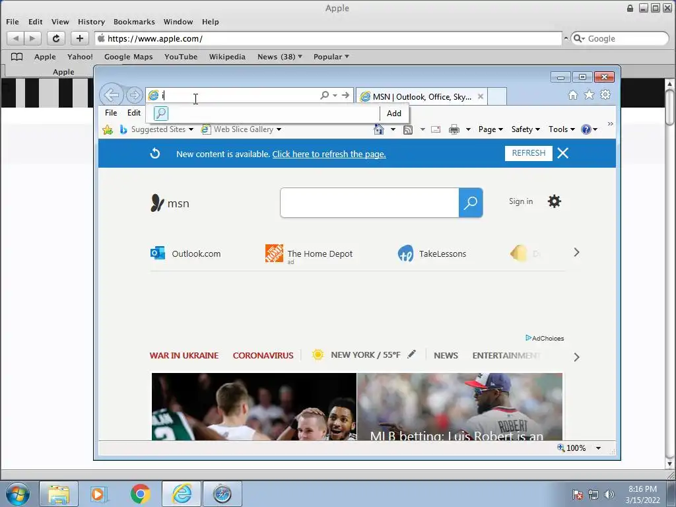This screenshot has height=507, width=676.
Task: Click the Print icon in command bar
Action: [454, 129]
